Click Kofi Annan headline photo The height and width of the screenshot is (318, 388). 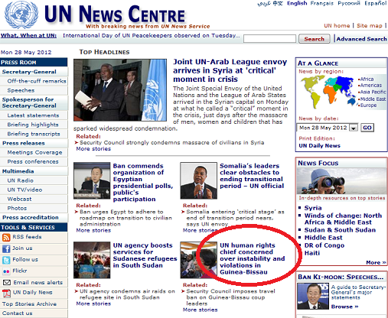pos(120,90)
